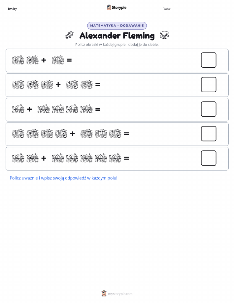
Task: Click the first farm picture in row one
Action: [18, 60]
